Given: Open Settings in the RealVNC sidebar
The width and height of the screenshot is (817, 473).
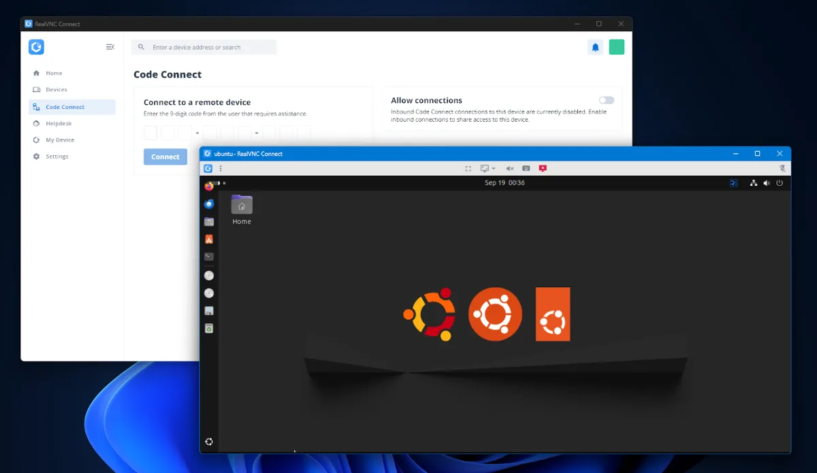Looking at the screenshot, I should [72, 157].
